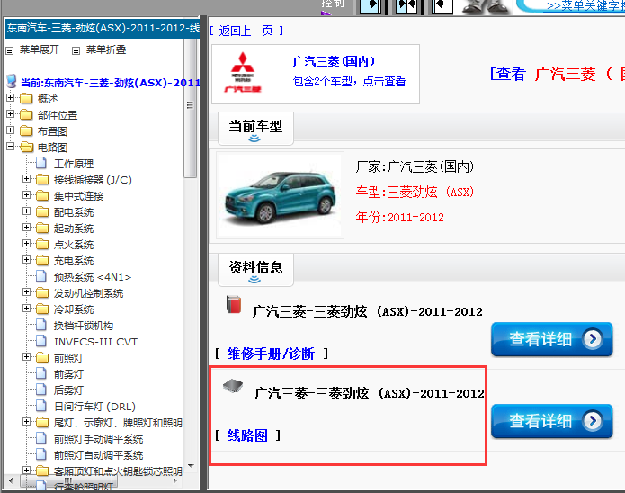Click the INVECS-III CVT document icon
Screen dimensions: 625x493
tap(41, 341)
